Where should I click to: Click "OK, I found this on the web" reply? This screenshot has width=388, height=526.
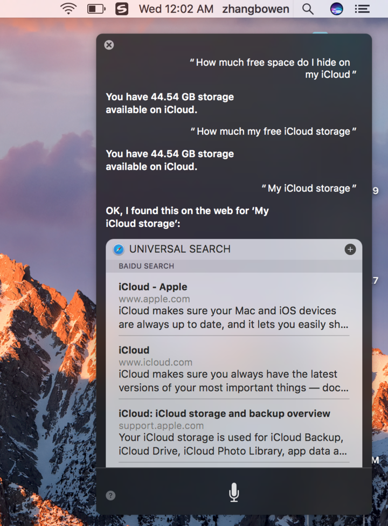point(188,217)
